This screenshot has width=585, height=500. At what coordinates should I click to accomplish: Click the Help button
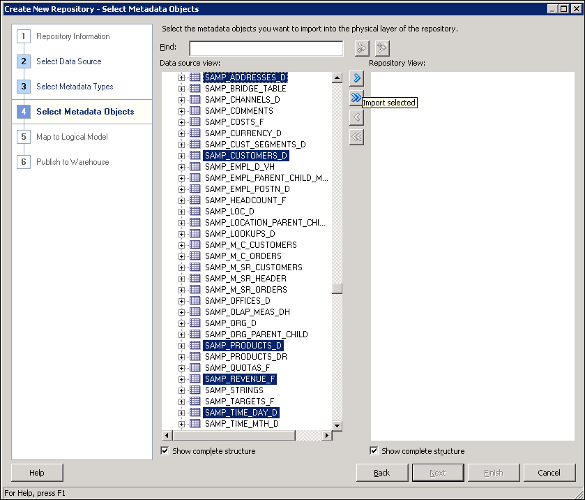coord(37,473)
